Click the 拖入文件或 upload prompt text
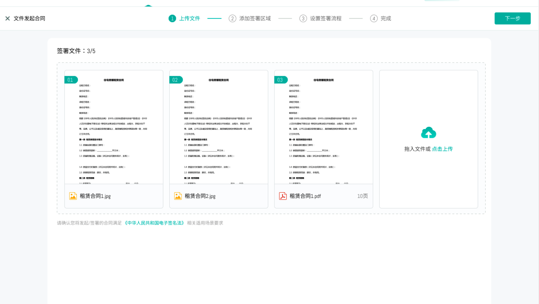 click(417, 149)
